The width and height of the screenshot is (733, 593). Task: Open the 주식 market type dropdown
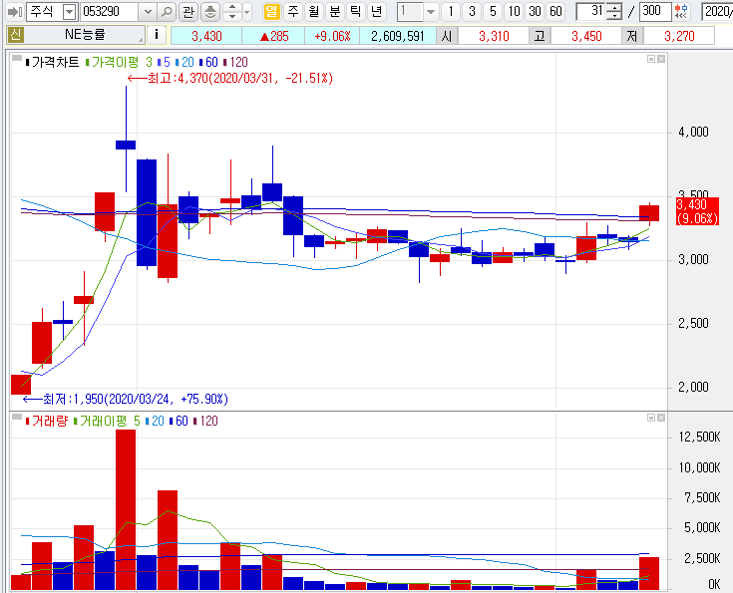(69, 12)
